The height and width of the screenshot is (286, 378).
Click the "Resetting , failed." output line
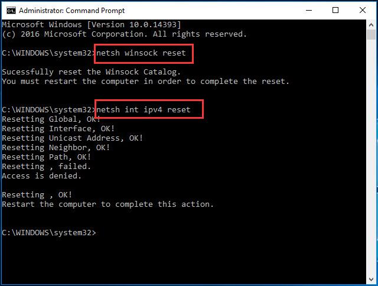coord(46,167)
